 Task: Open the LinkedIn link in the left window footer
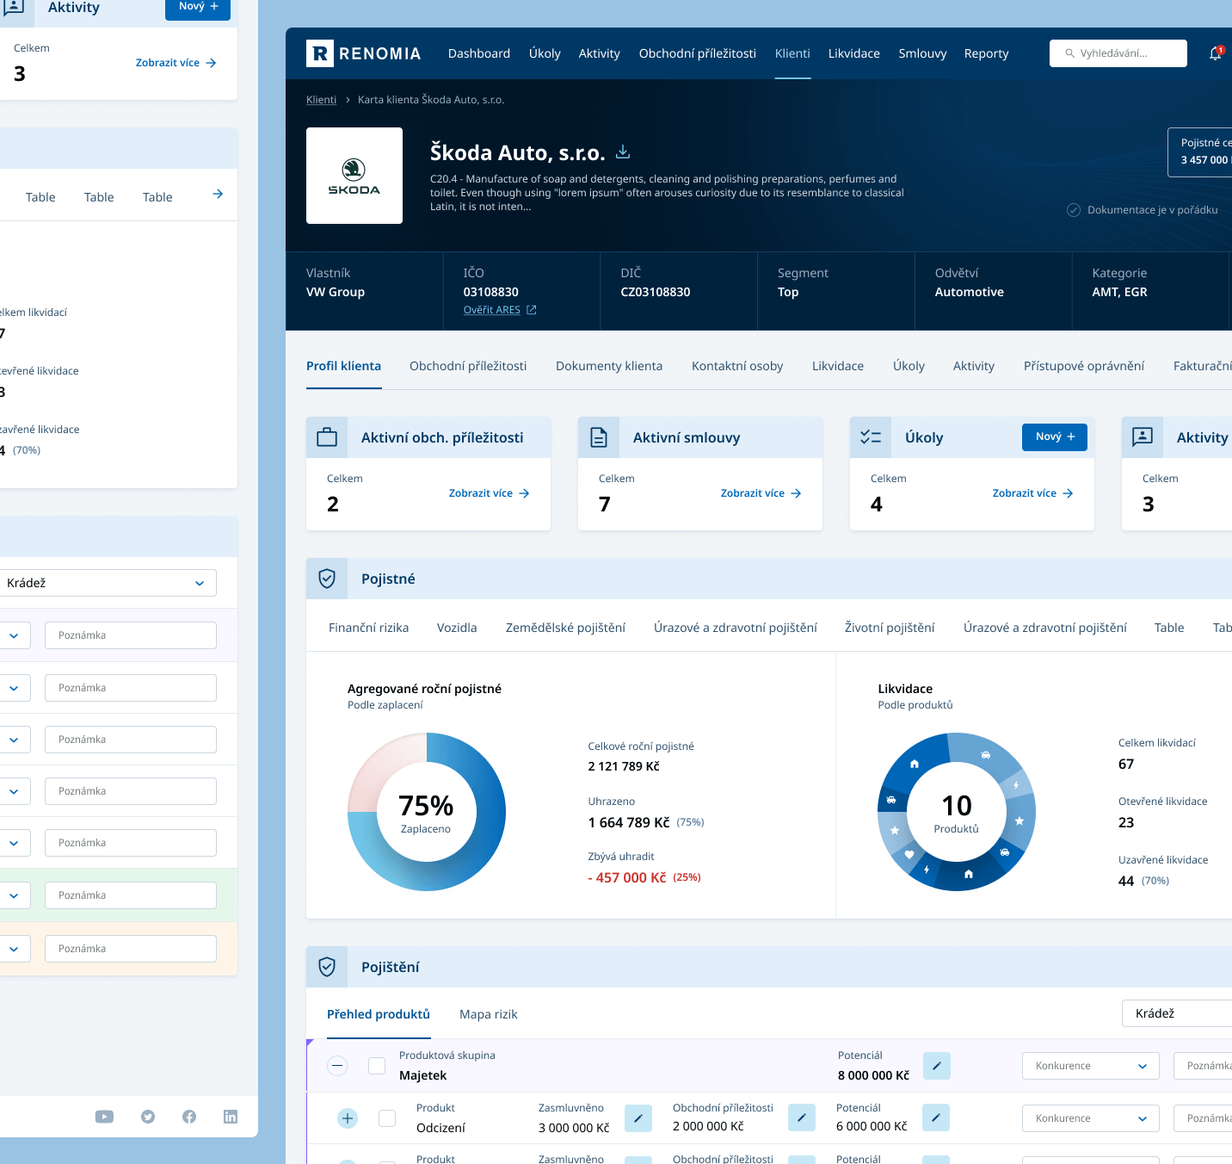231,1117
